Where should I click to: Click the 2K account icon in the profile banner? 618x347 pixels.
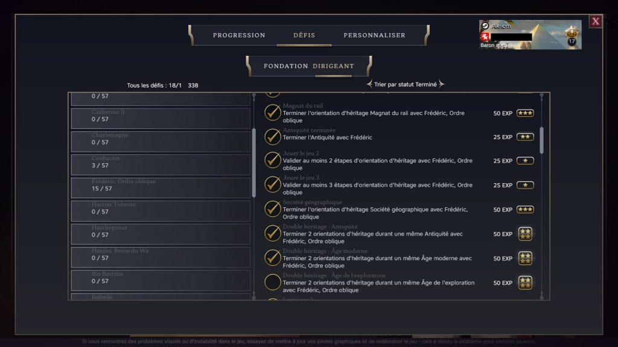485,37
